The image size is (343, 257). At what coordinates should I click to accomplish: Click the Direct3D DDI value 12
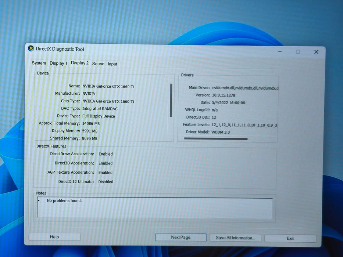click(x=214, y=117)
